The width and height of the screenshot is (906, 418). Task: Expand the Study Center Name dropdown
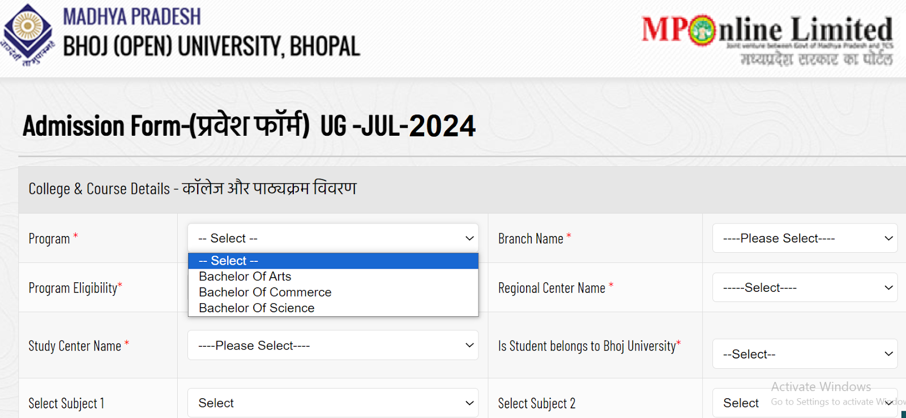(x=333, y=345)
